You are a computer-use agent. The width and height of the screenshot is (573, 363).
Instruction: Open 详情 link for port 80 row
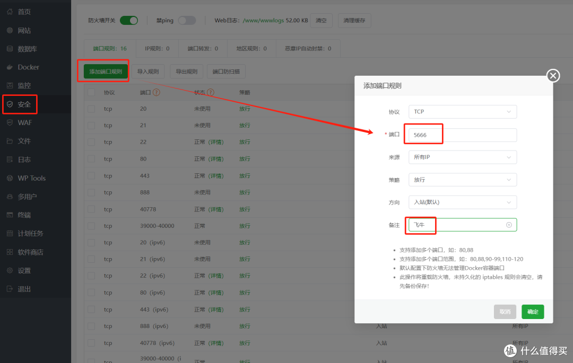coord(216,158)
